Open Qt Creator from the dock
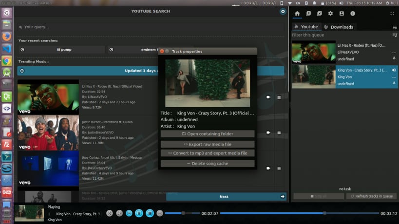Viewport: 399px width, 224px height. pos(7,96)
